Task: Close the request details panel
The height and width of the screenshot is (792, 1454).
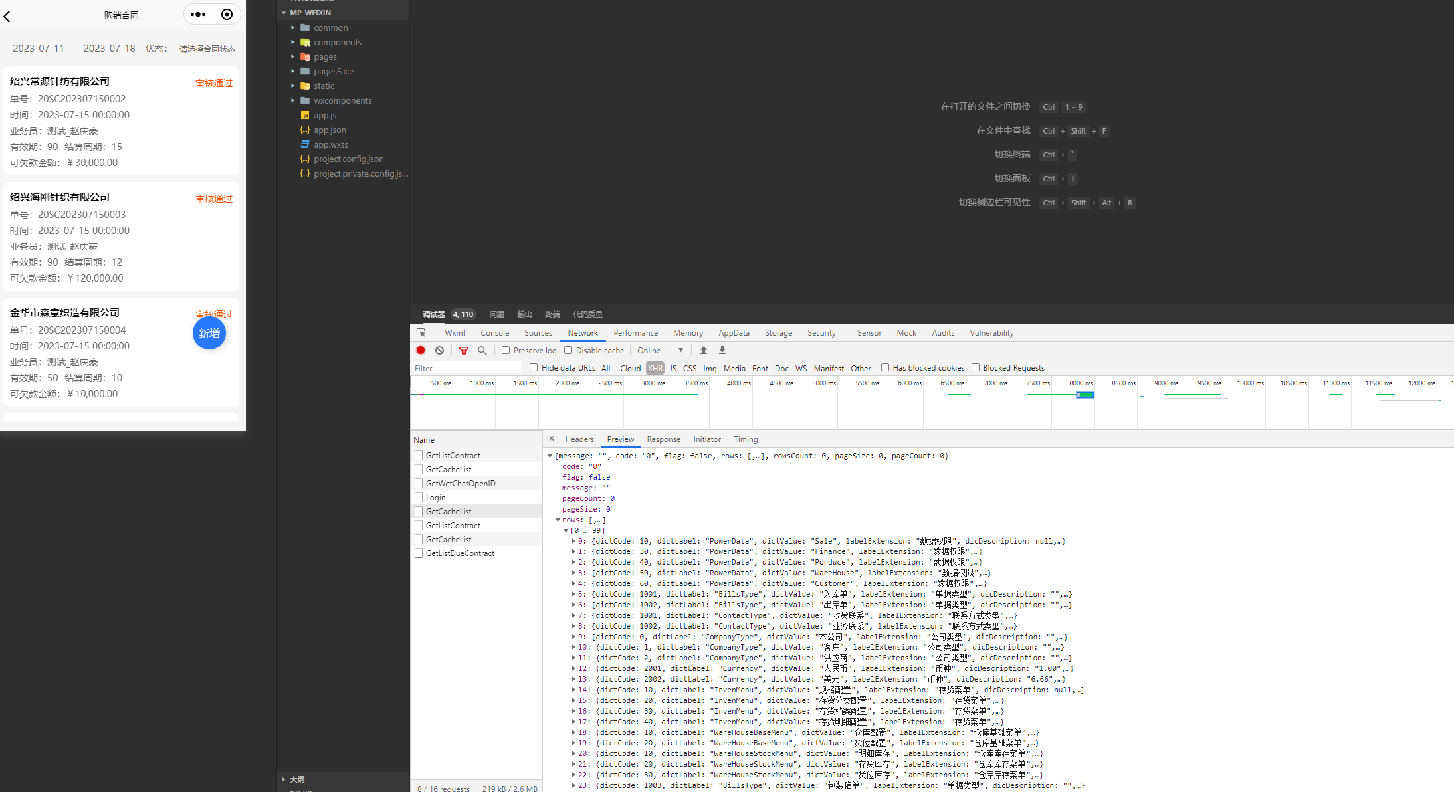Action: tap(552, 439)
